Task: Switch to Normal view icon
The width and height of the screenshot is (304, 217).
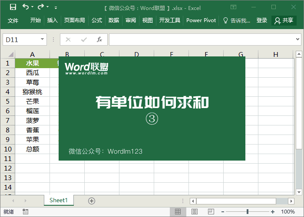Action: point(178,212)
